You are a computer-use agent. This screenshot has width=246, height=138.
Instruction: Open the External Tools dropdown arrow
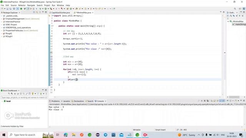click(53, 9)
